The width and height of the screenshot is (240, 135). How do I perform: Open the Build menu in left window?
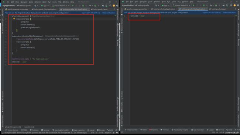(44, 2)
